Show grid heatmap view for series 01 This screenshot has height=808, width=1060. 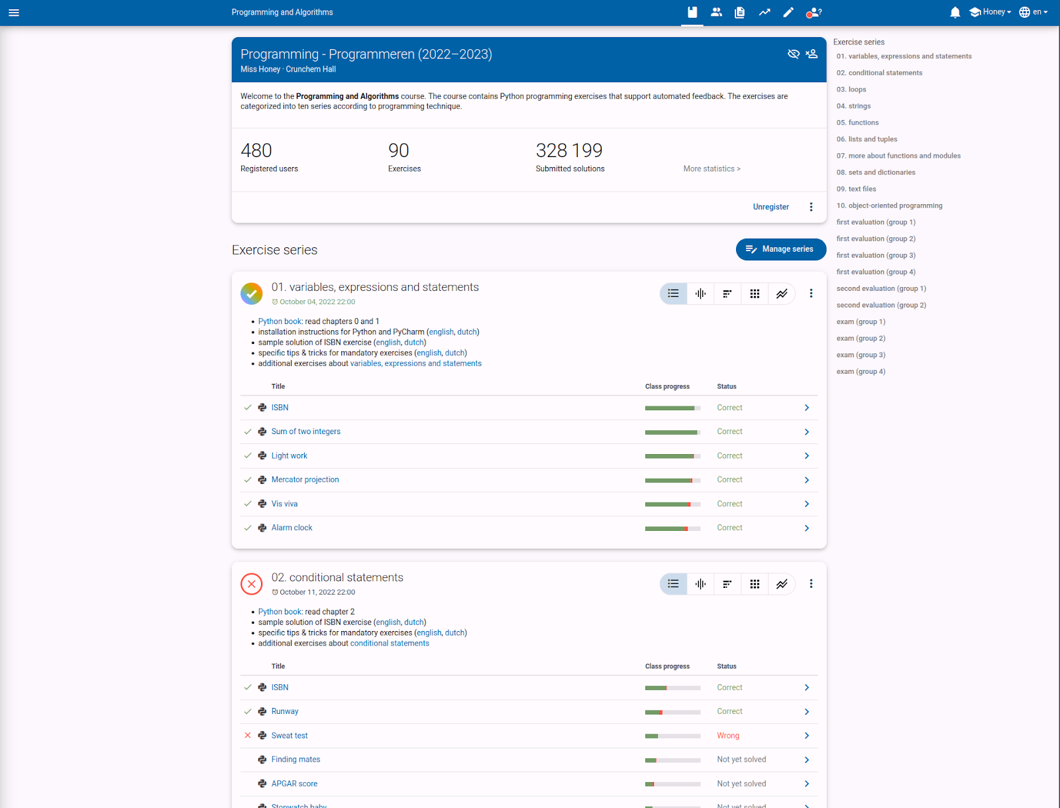(755, 294)
